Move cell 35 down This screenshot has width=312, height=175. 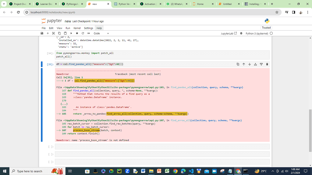pos(249,64)
